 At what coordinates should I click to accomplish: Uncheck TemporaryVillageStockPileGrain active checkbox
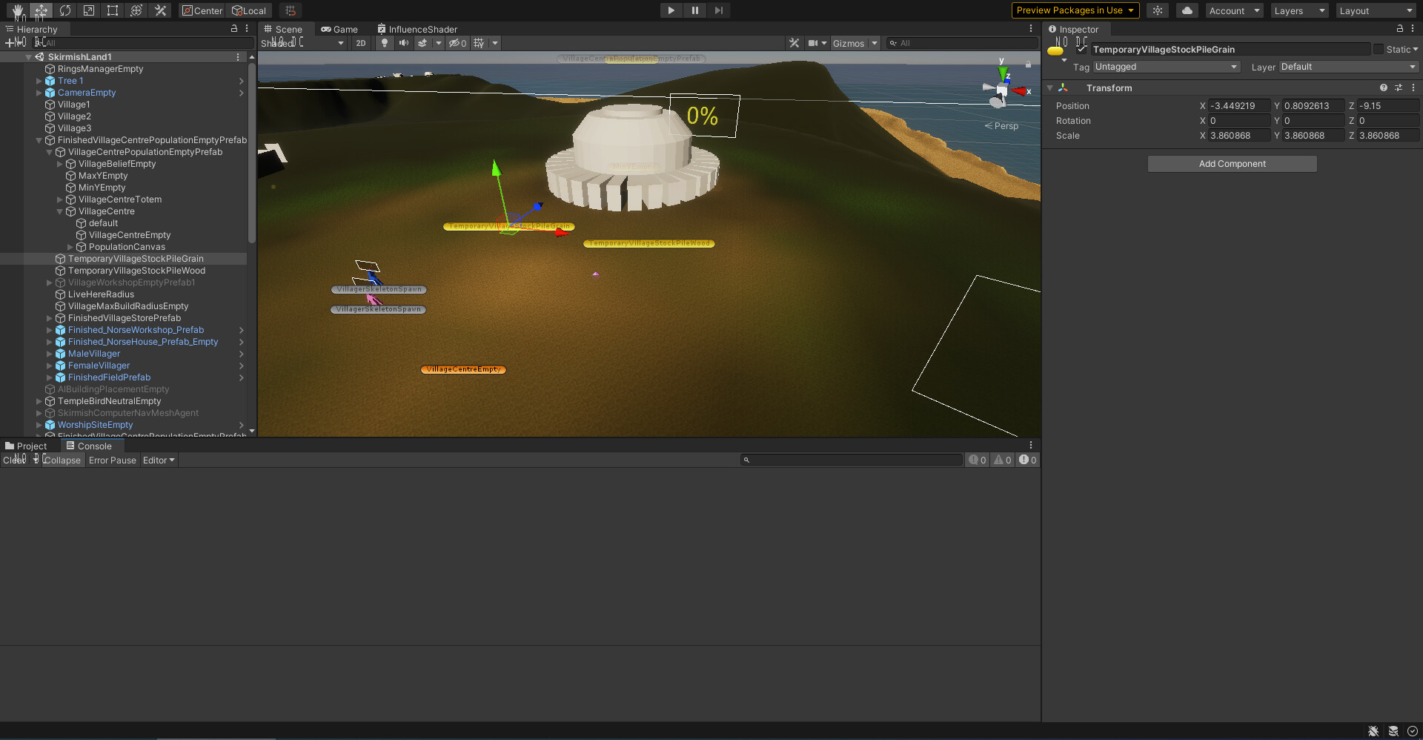(x=1081, y=49)
